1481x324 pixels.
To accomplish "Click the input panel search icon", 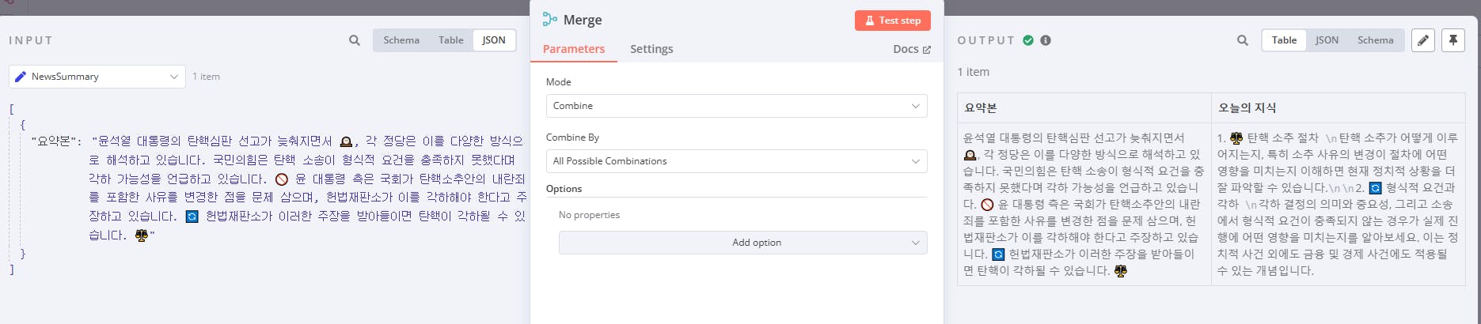I will (355, 40).
